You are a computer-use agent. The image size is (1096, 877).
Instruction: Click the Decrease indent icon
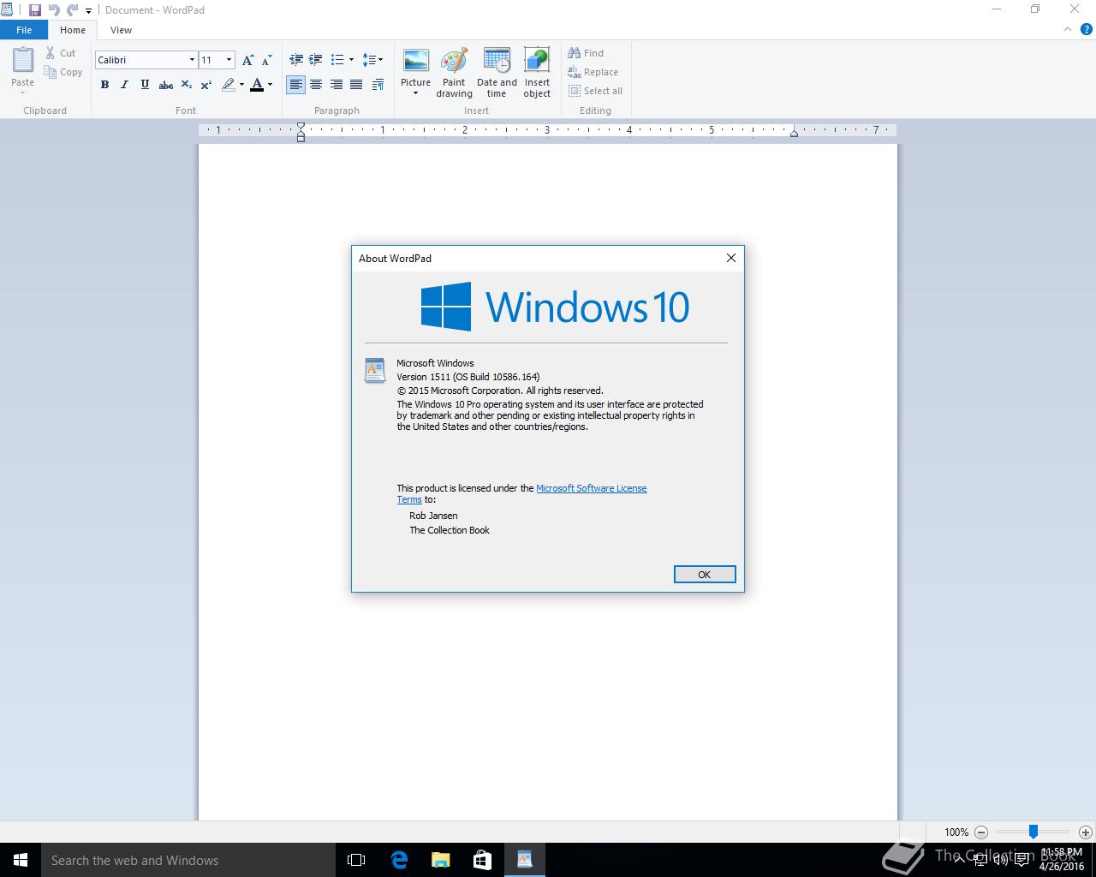(296, 60)
